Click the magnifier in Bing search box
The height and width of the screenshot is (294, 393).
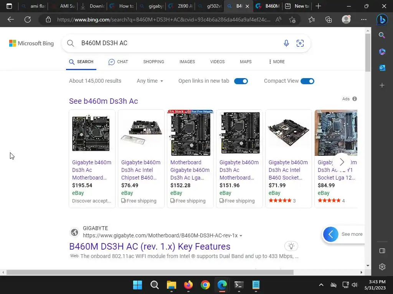pos(71,43)
